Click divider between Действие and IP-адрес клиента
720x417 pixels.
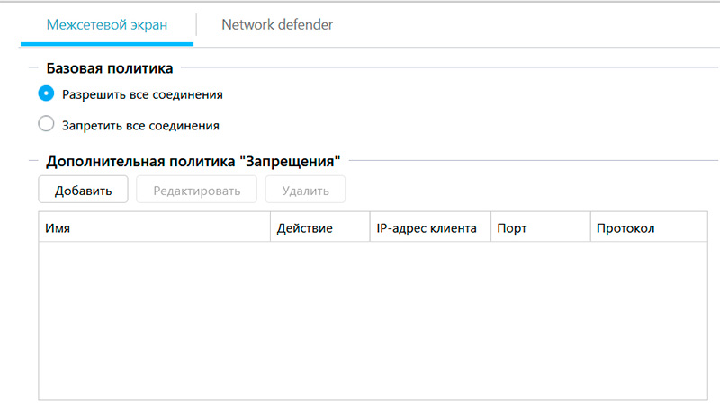(x=370, y=228)
